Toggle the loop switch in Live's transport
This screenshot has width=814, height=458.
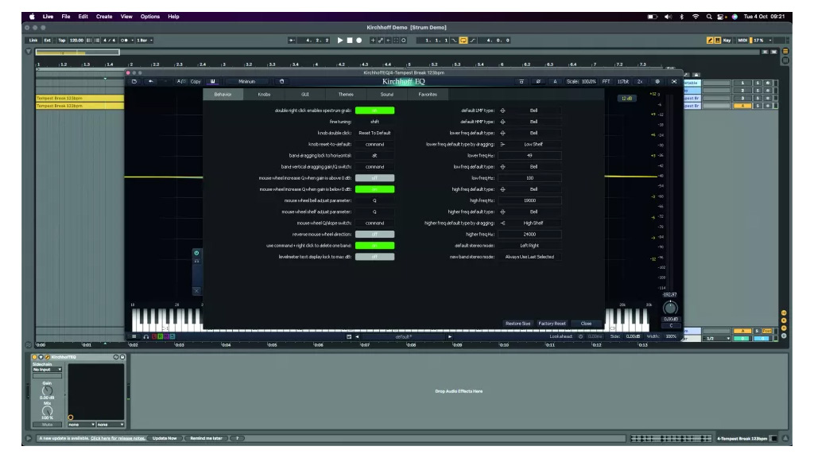click(x=463, y=40)
